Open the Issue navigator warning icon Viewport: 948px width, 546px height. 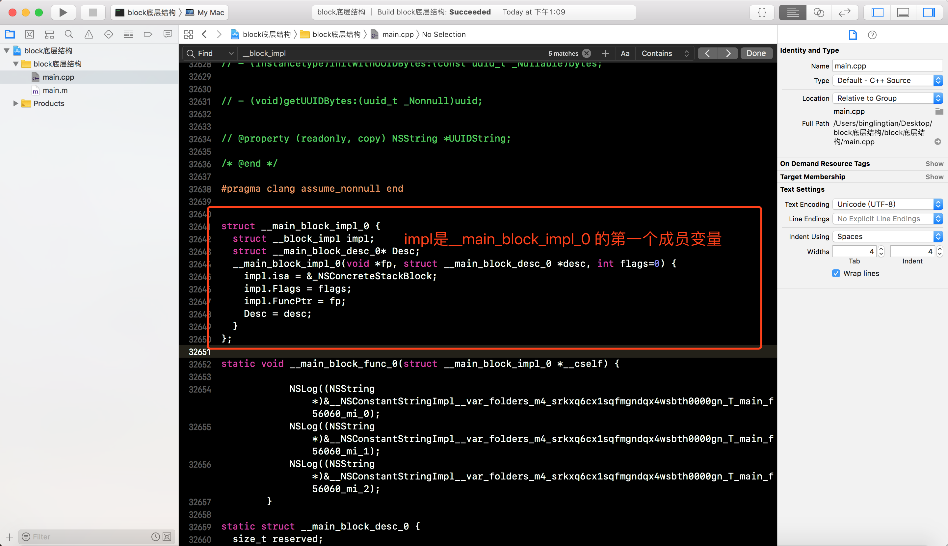click(x=89, y=35)
